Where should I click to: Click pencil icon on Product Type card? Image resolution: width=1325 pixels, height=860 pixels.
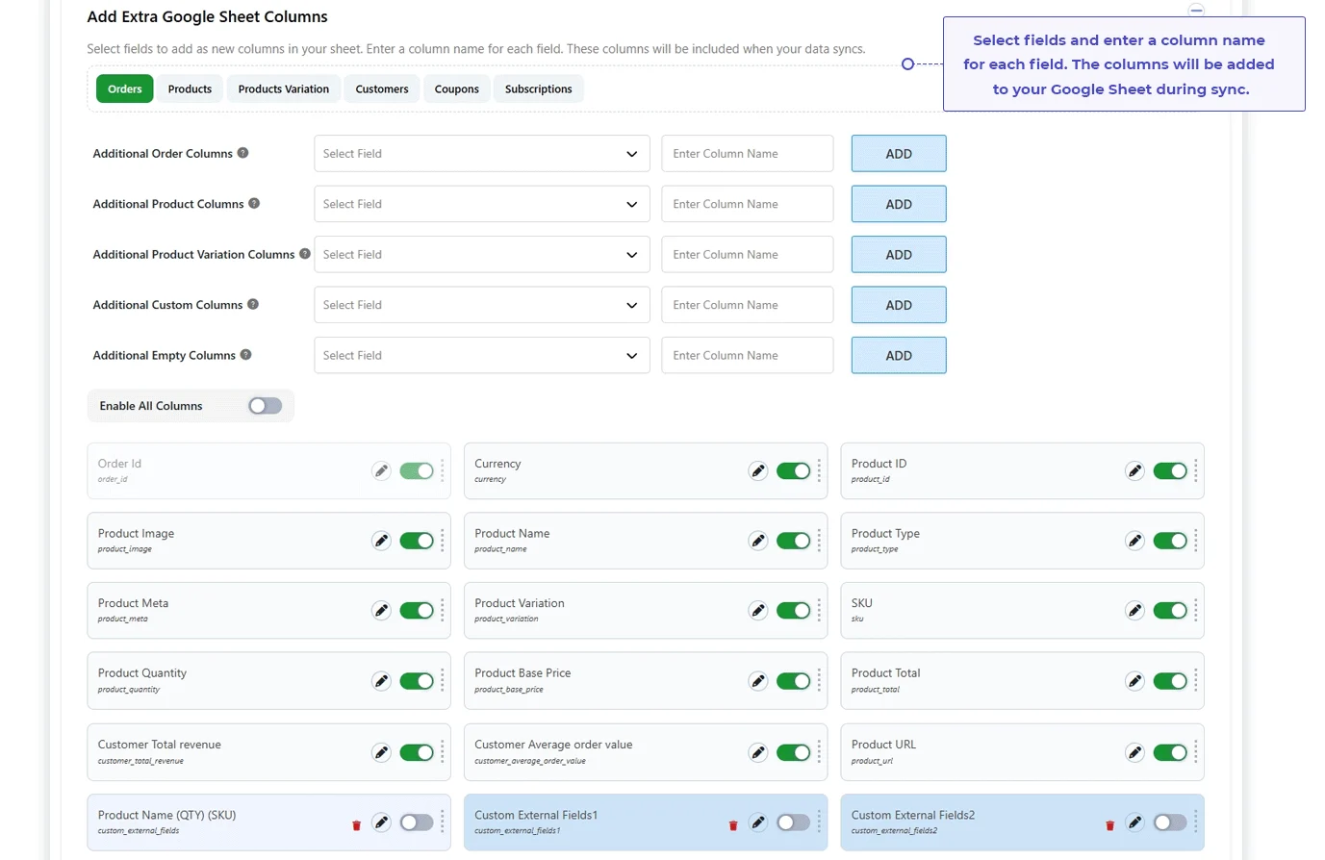[x=1135, y=541]
